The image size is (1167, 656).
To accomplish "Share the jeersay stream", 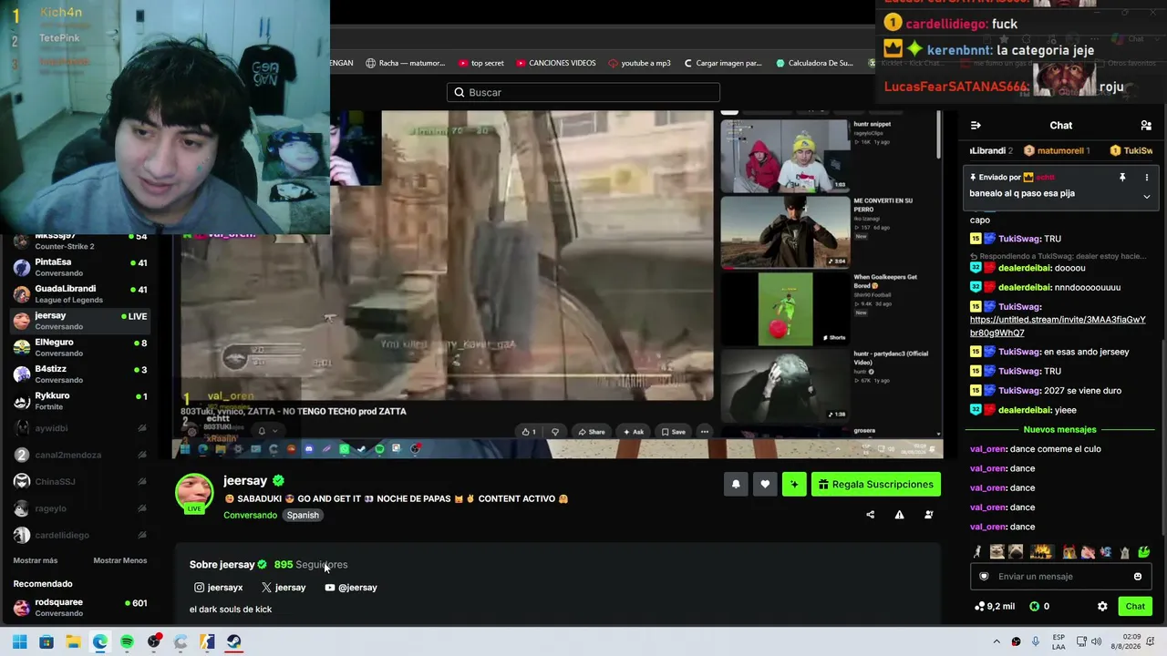I will (x=870, y=515).
